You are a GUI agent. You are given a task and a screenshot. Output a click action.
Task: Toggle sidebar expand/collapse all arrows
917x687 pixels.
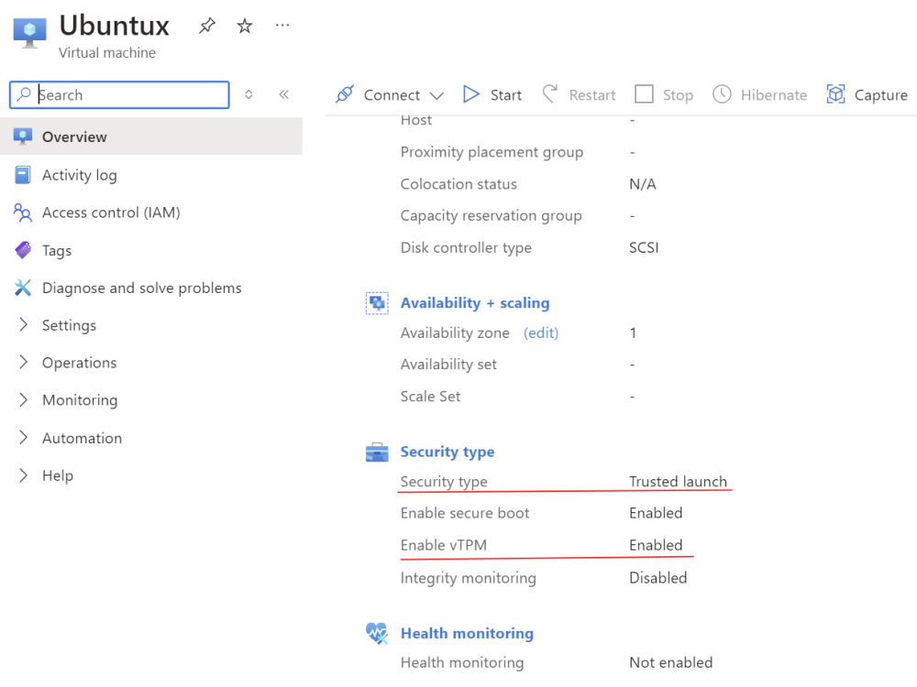pyautogui.click(x=249, y=94)
